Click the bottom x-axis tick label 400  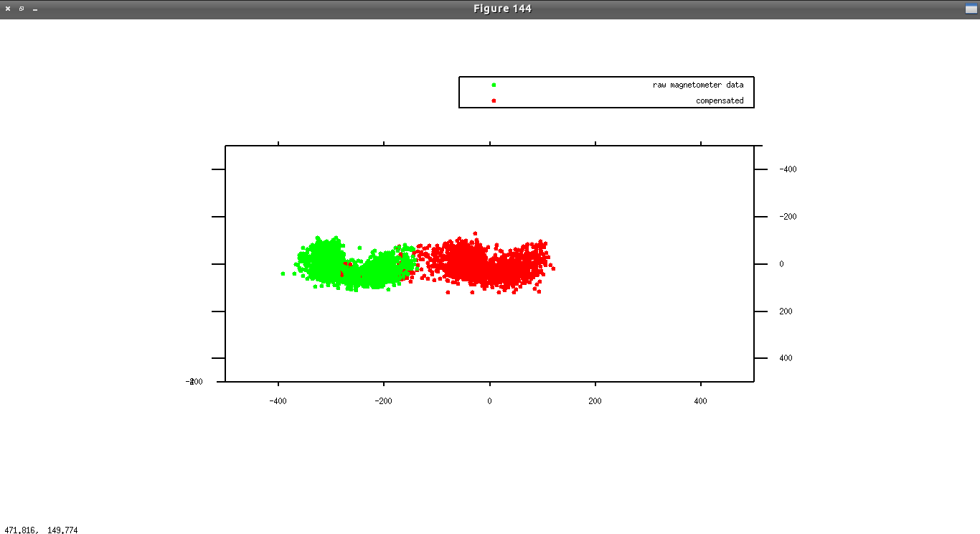pyautogui.click(x=701, y=401)
